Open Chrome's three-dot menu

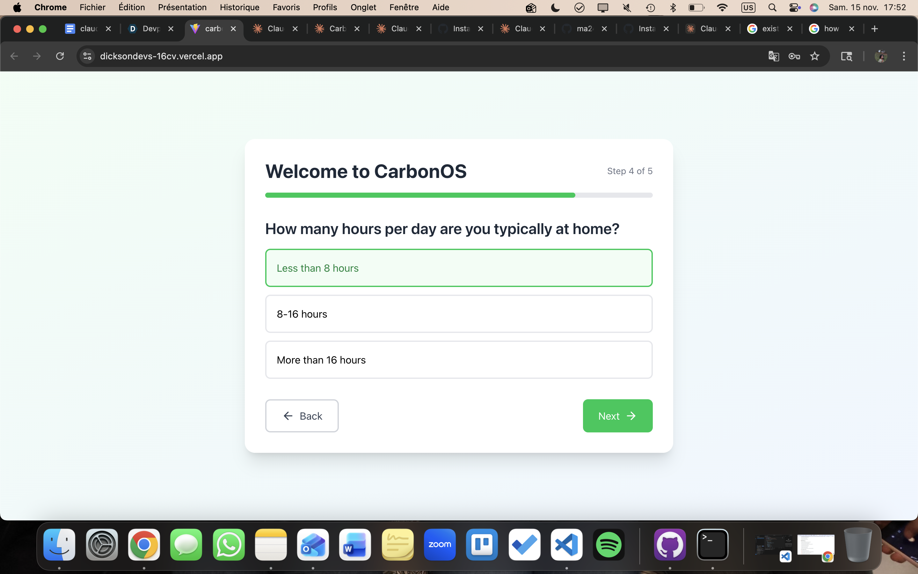tap(904, 56)
